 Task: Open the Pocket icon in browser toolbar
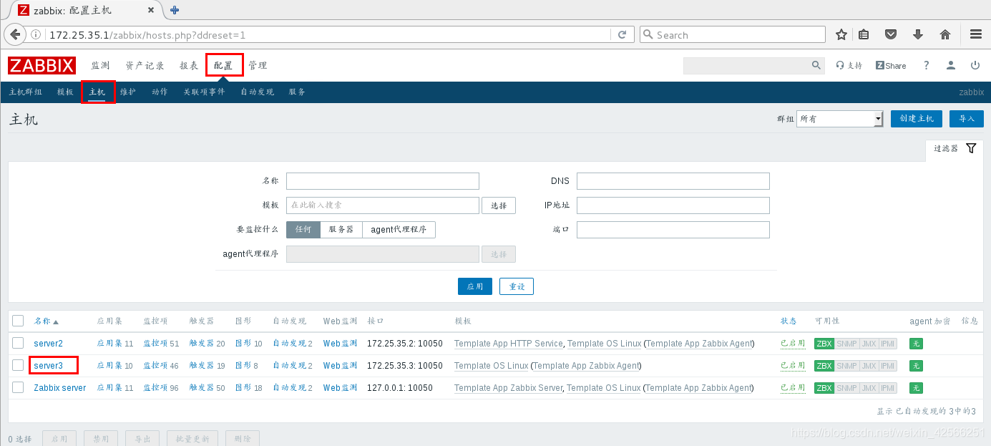(x=891, y=34)
